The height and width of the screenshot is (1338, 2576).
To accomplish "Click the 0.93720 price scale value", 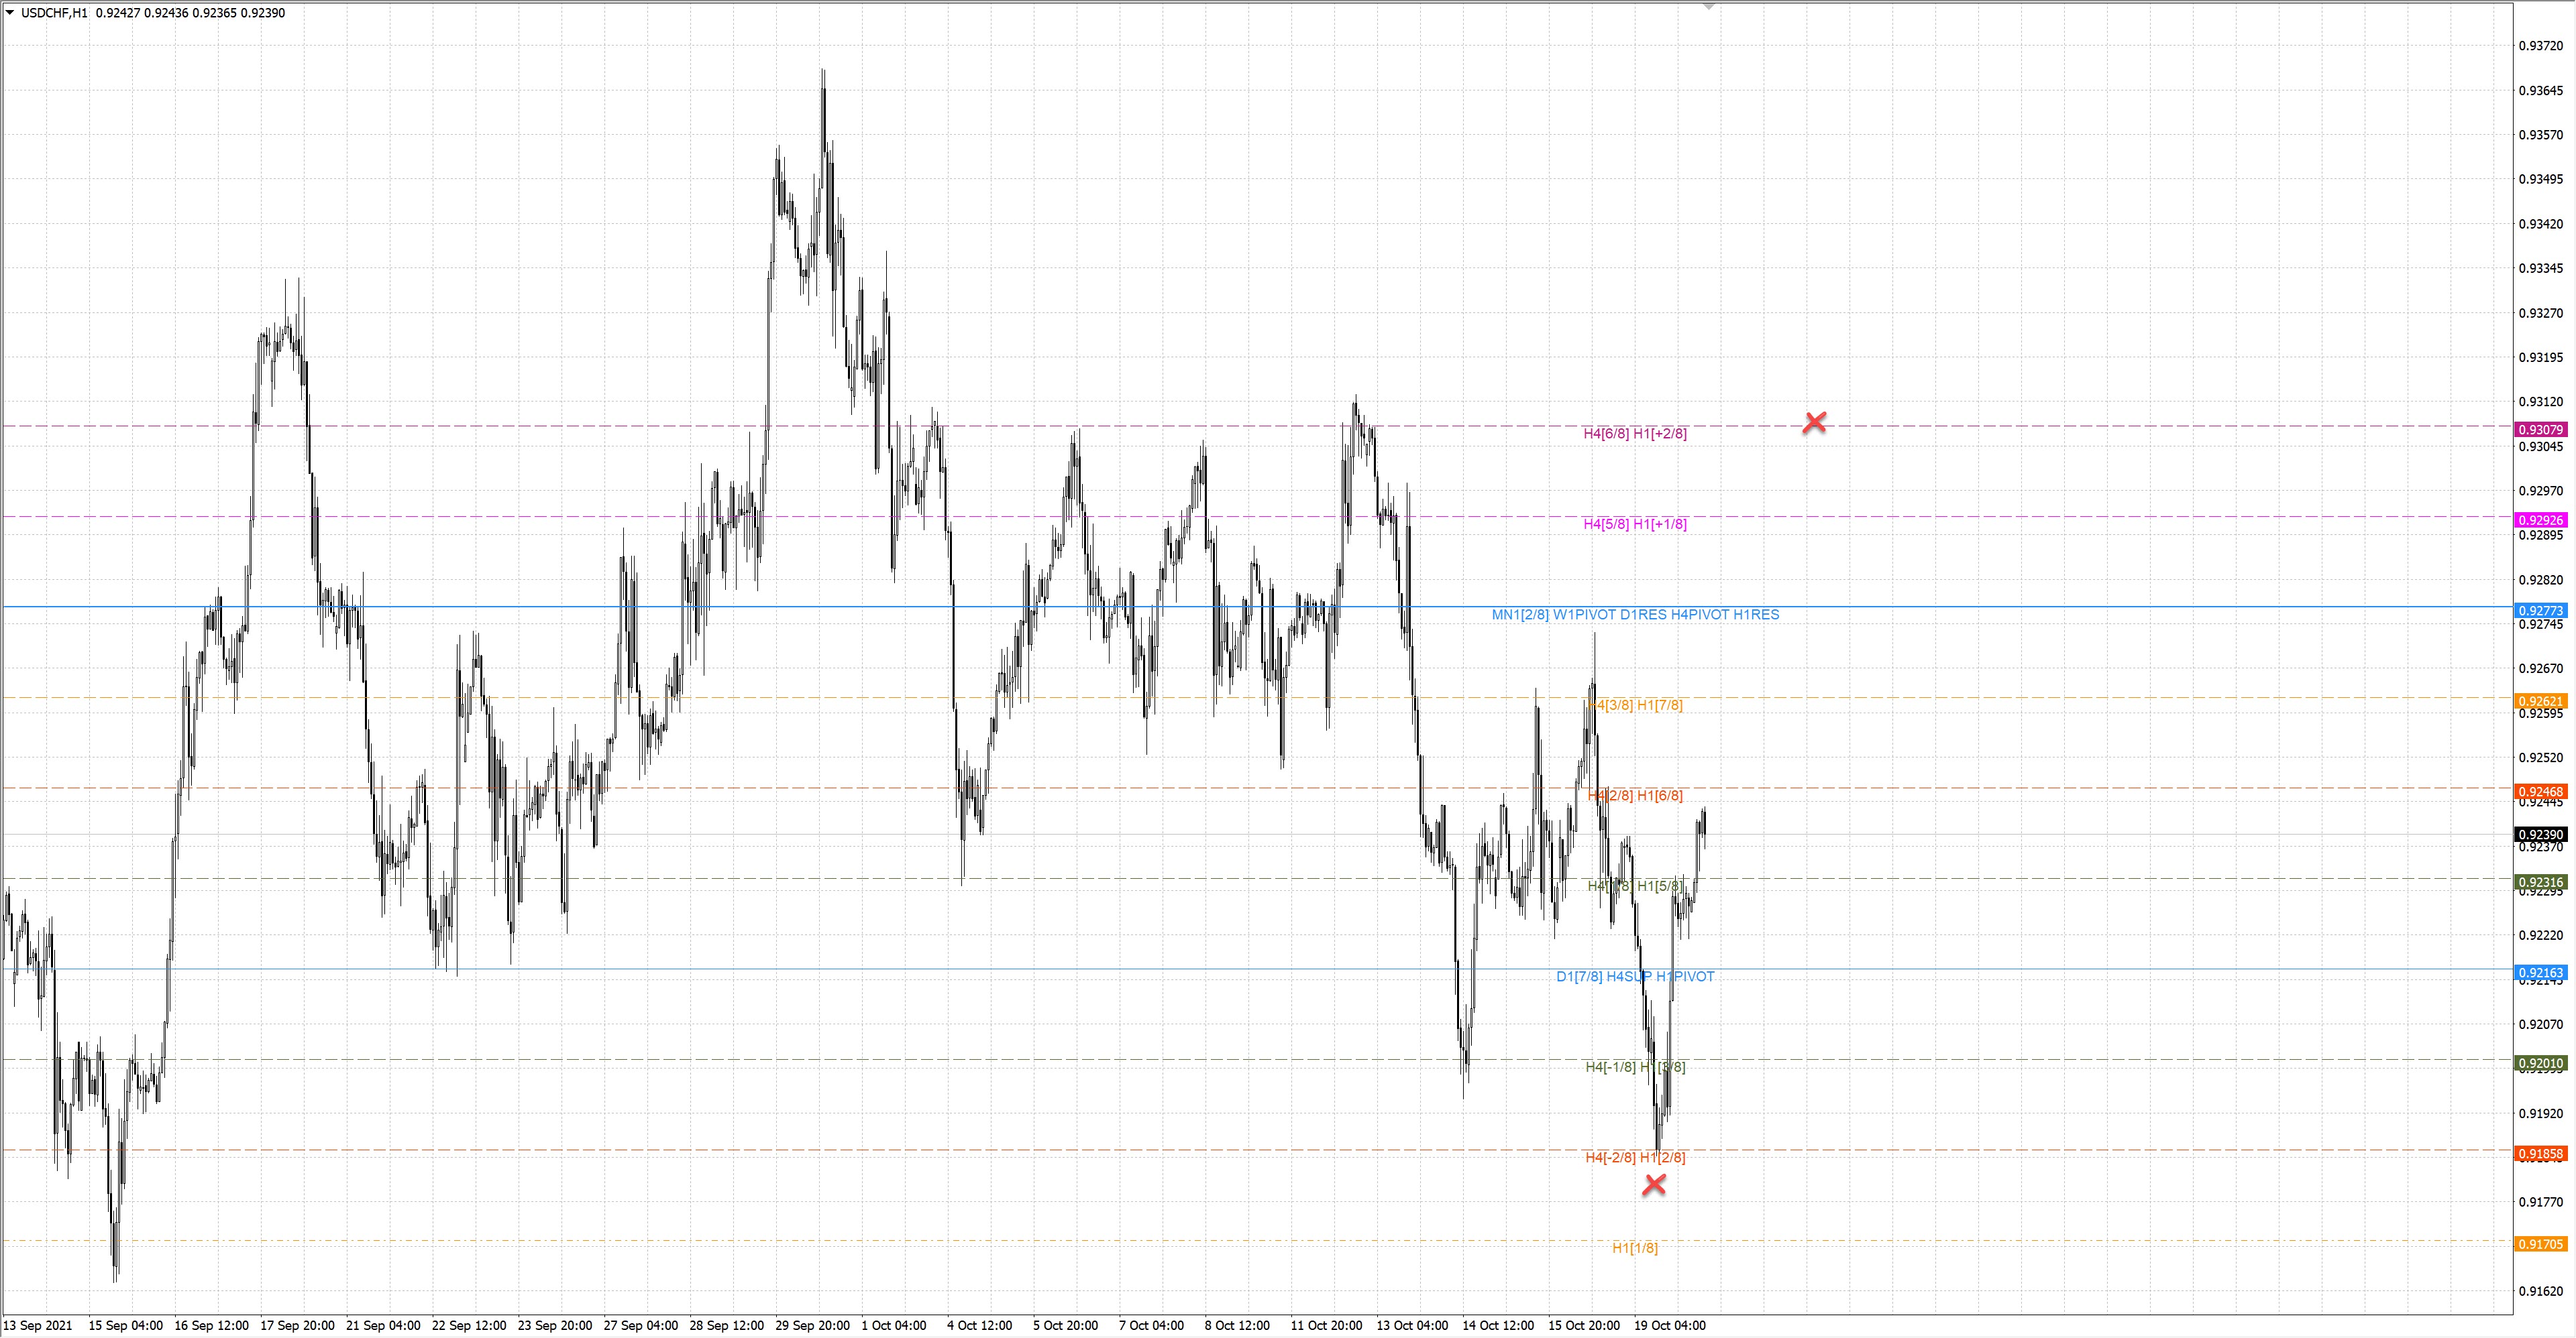I will (x=2540, y=46).
